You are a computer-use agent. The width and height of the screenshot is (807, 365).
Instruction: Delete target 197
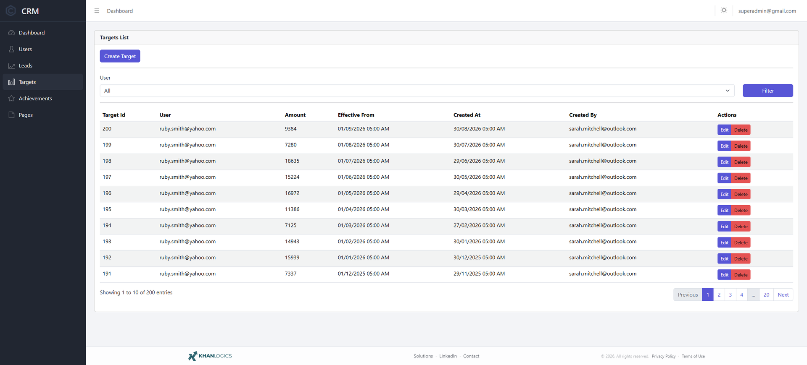(741, 178)
